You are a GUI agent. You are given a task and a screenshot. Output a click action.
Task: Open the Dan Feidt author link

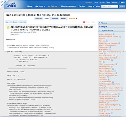click(23, 32)
